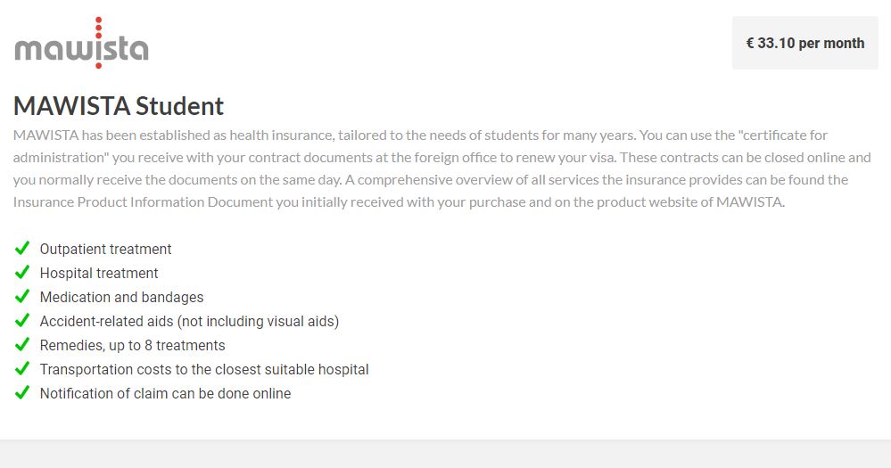
Task: Click the checkmark beside Transportation costs
Action: (x=22, y=368)
